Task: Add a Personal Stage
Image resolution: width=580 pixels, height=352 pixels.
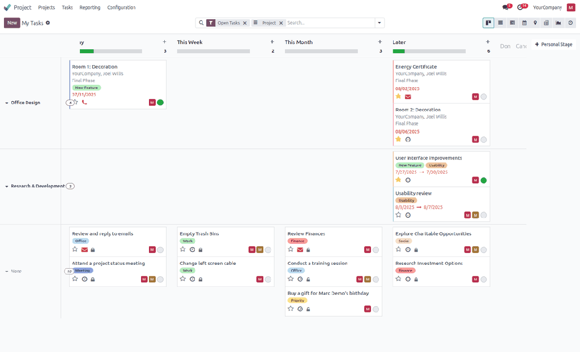Action: [x=554, y=44]
